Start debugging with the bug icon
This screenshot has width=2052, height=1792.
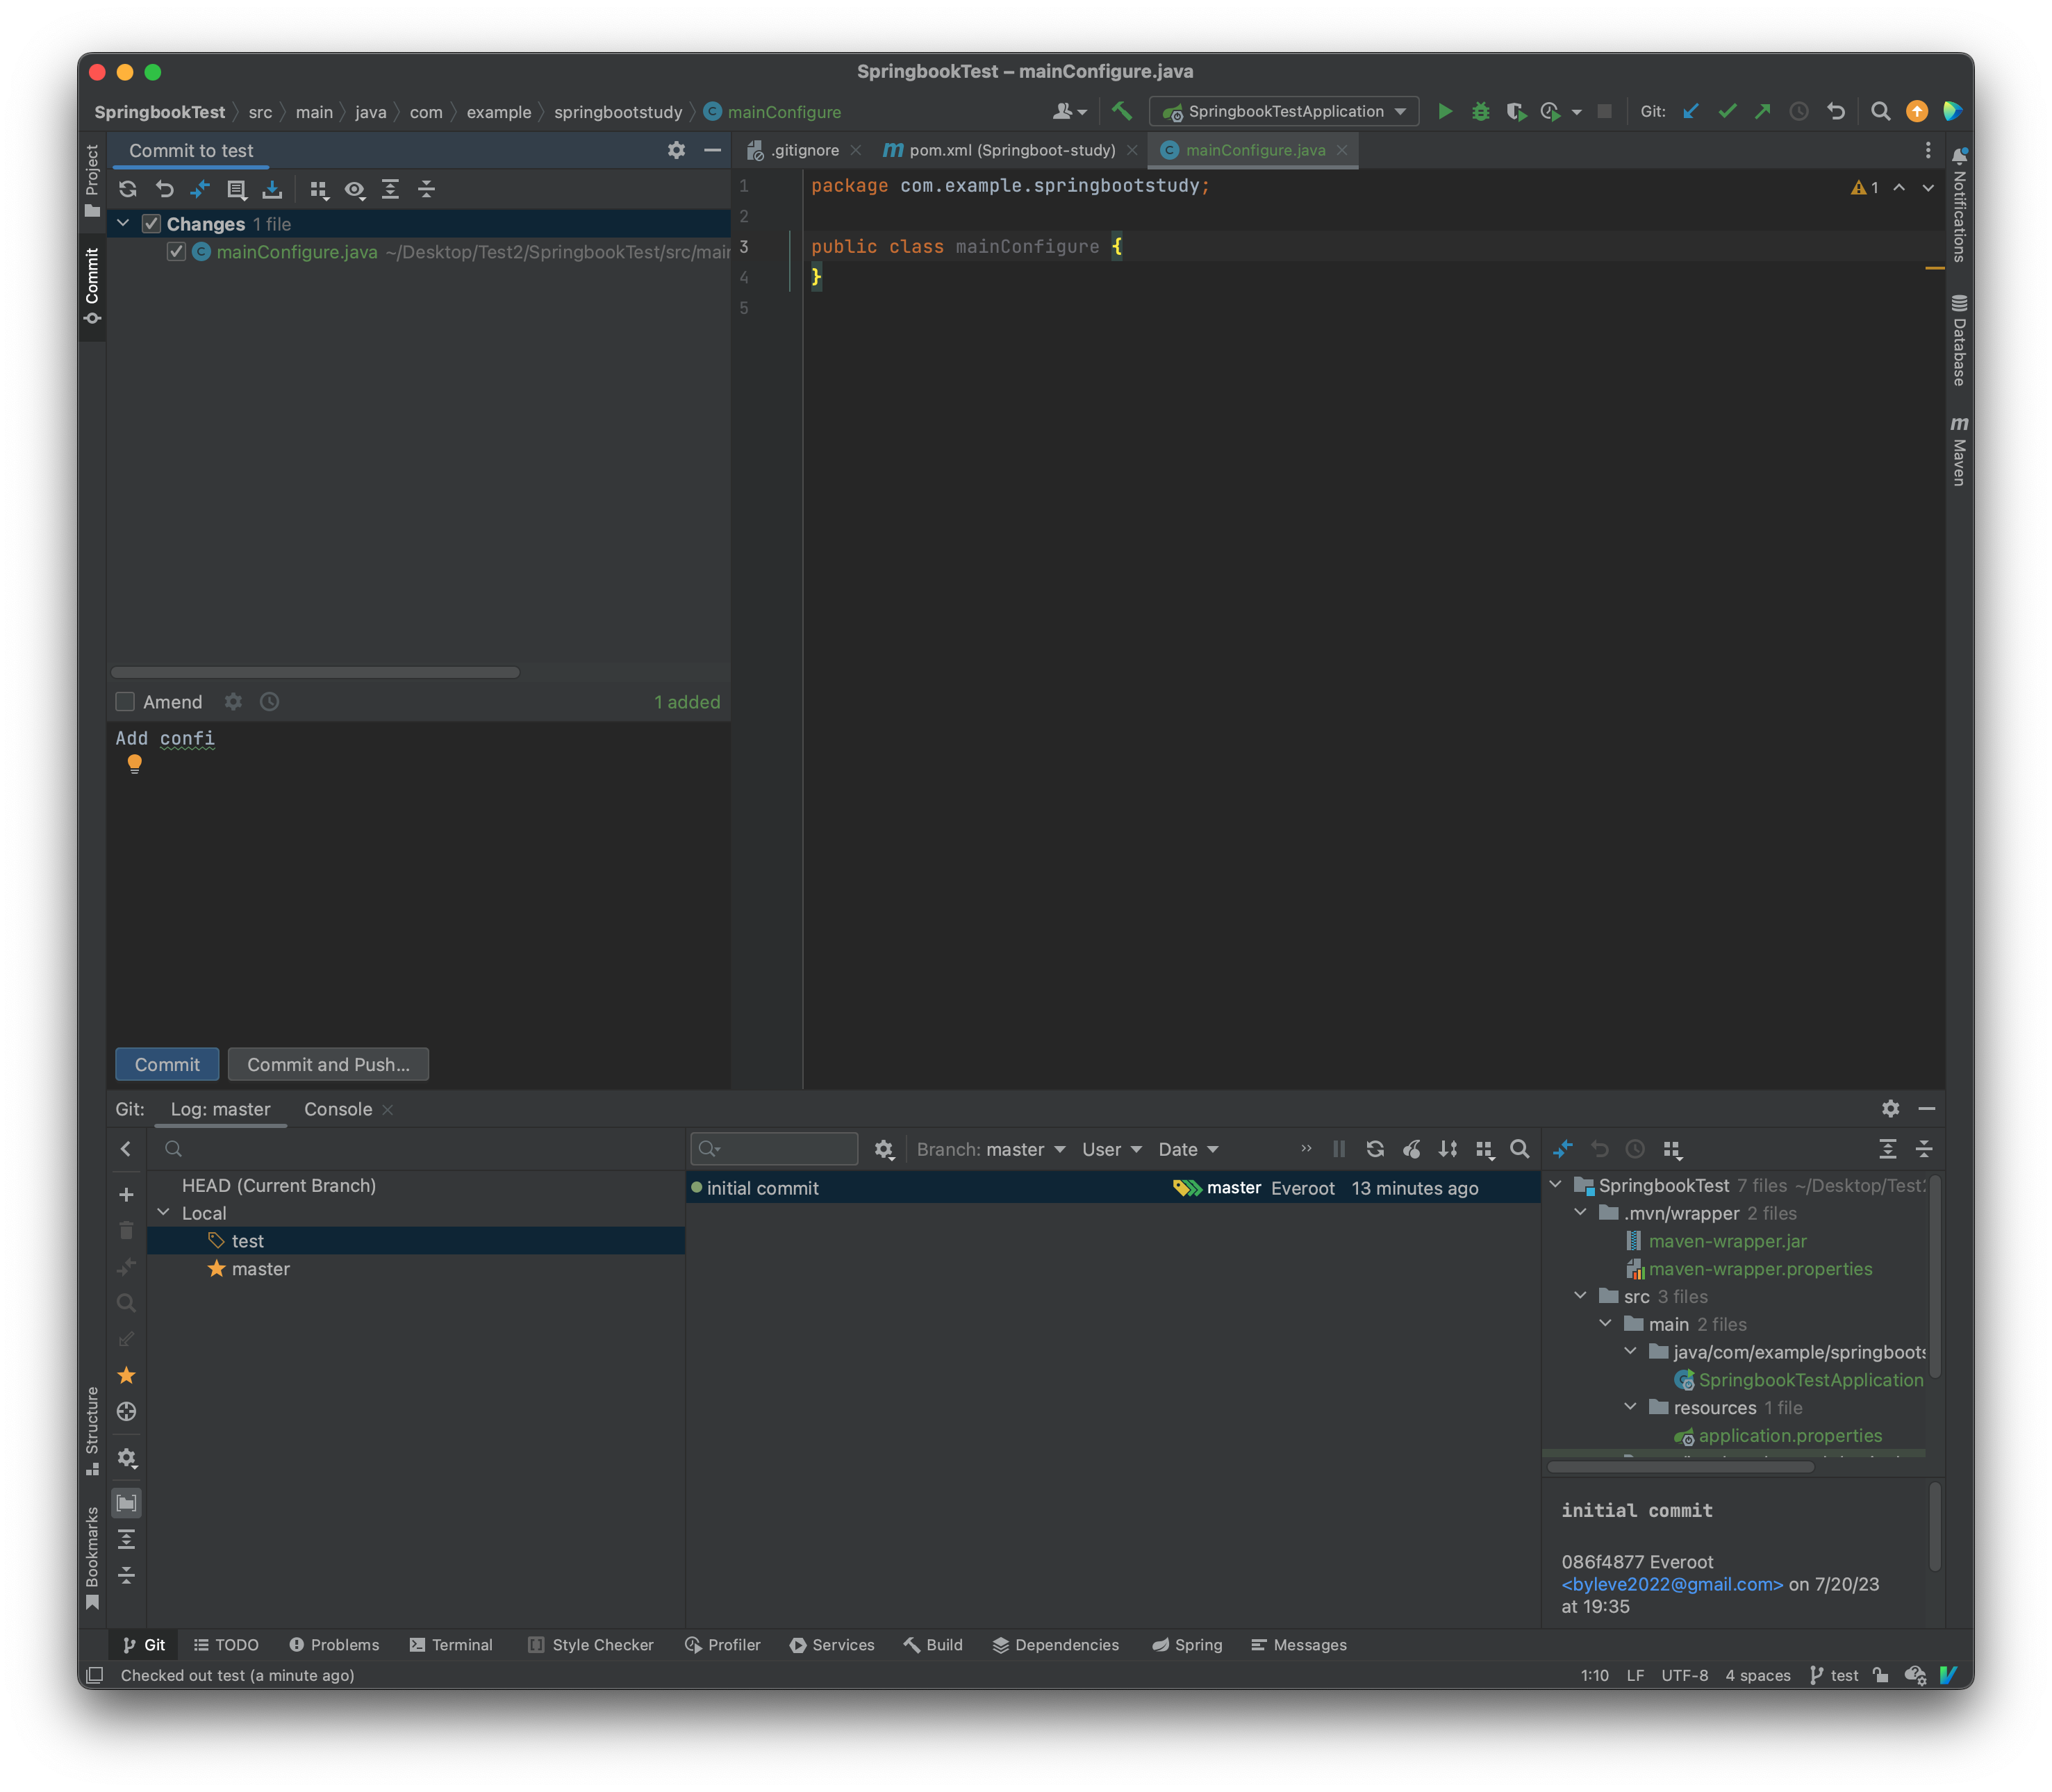(1480, 111)
